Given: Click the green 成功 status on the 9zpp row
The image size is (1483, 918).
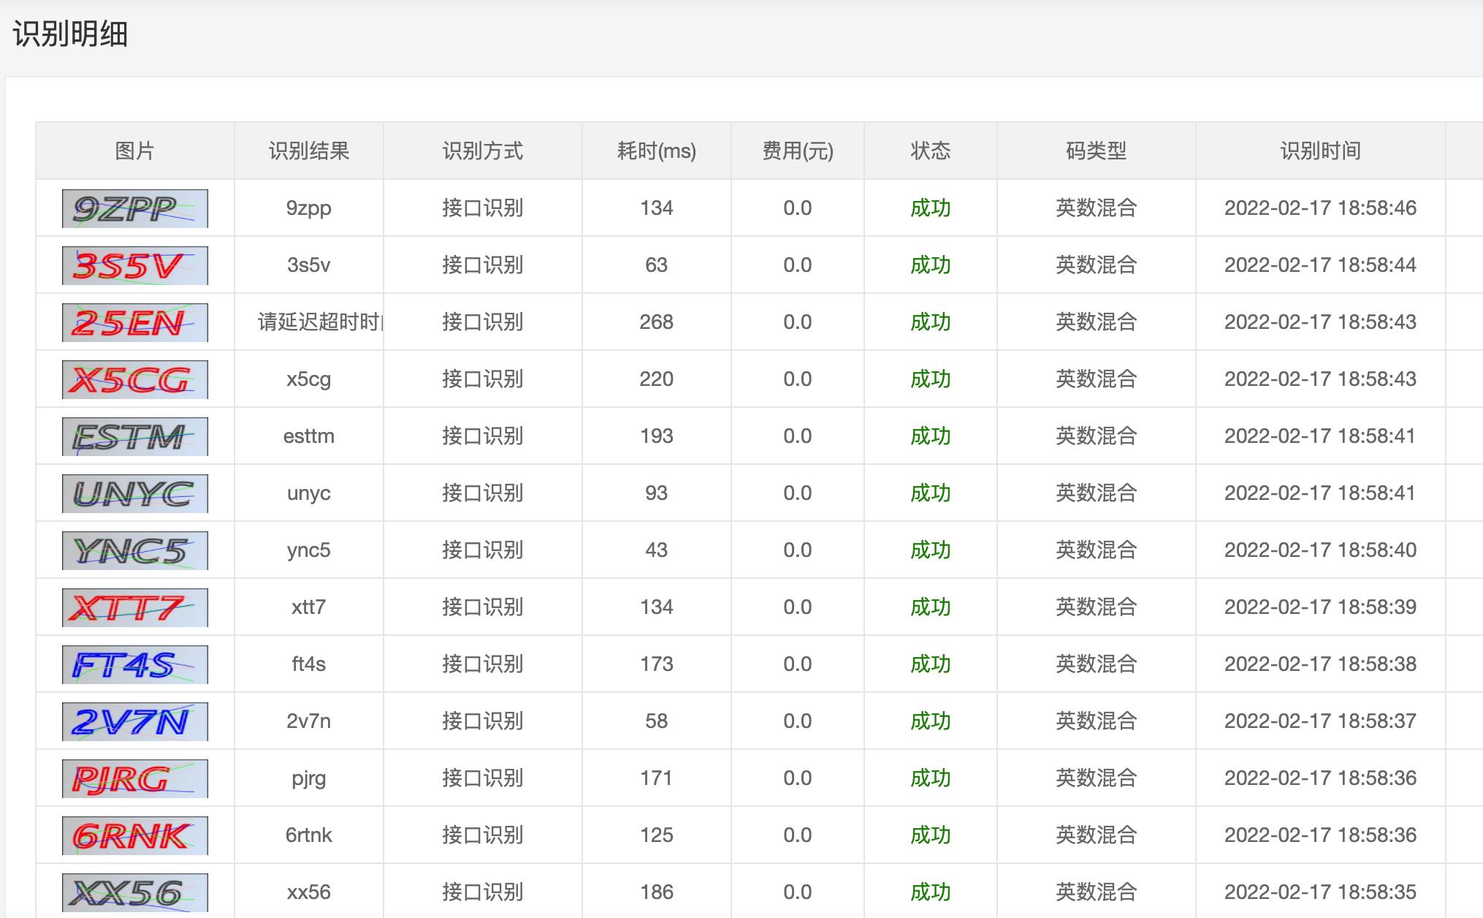Looking at the screenshot, I should pos(929,208).
